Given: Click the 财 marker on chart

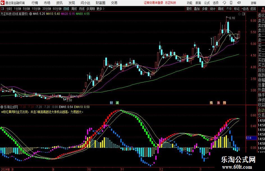Looking at the screenshot, I should (111, 102).
